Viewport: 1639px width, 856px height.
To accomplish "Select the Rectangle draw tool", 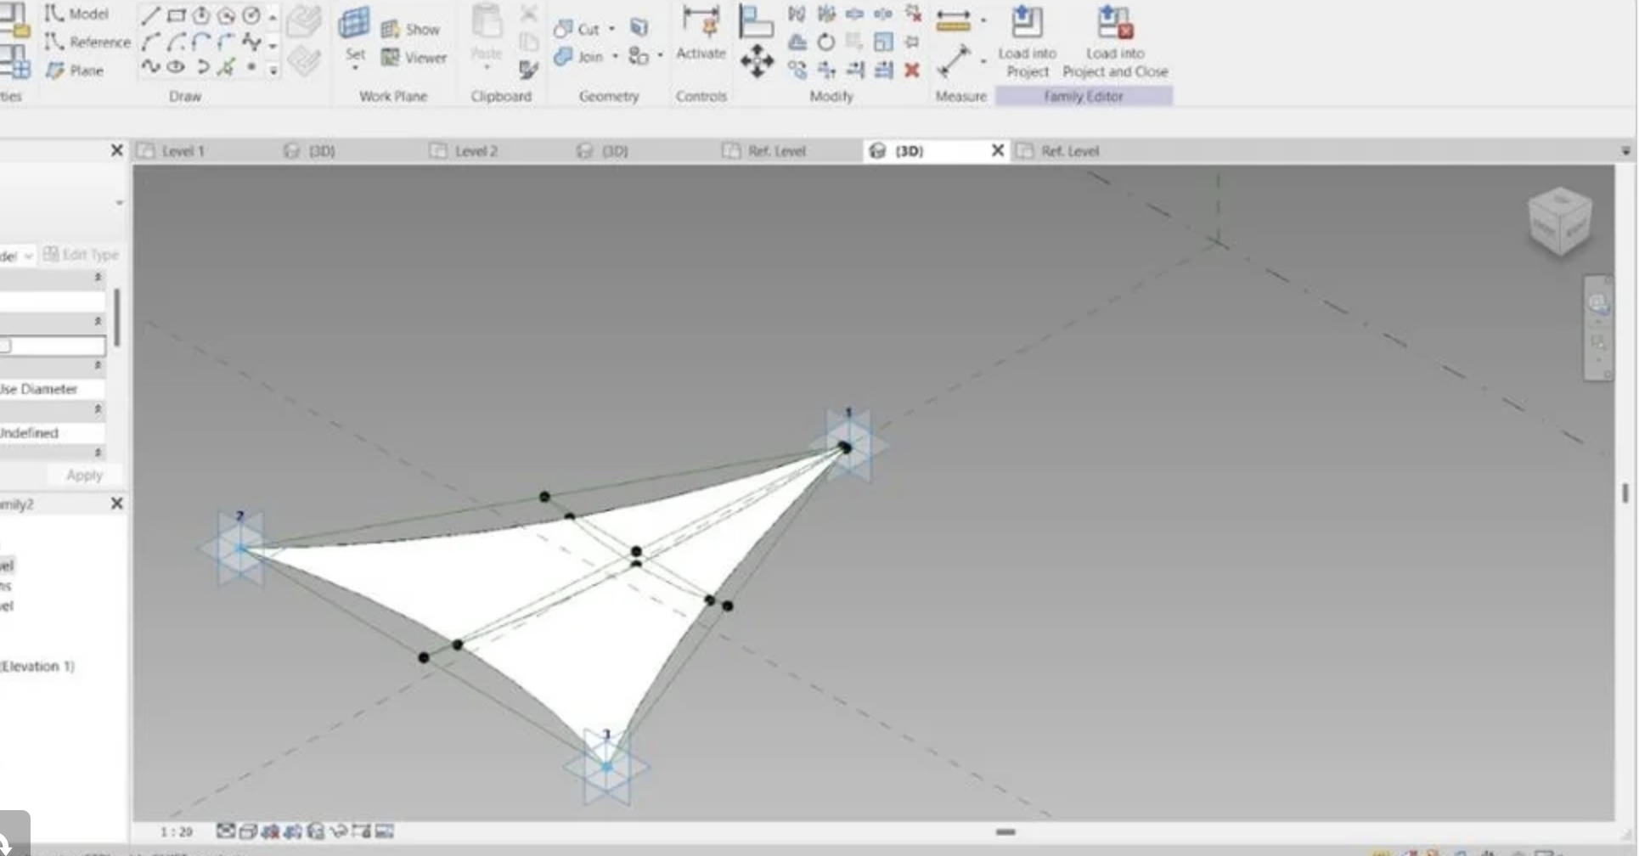I will click(x=177, y=14).
